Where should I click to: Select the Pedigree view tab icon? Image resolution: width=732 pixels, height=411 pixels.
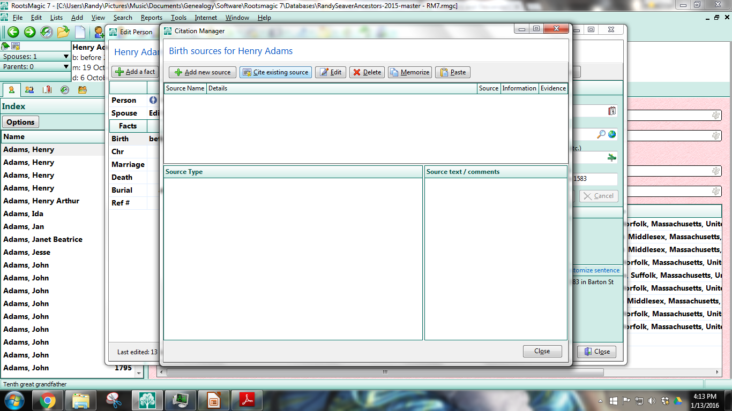coord(11,90)
